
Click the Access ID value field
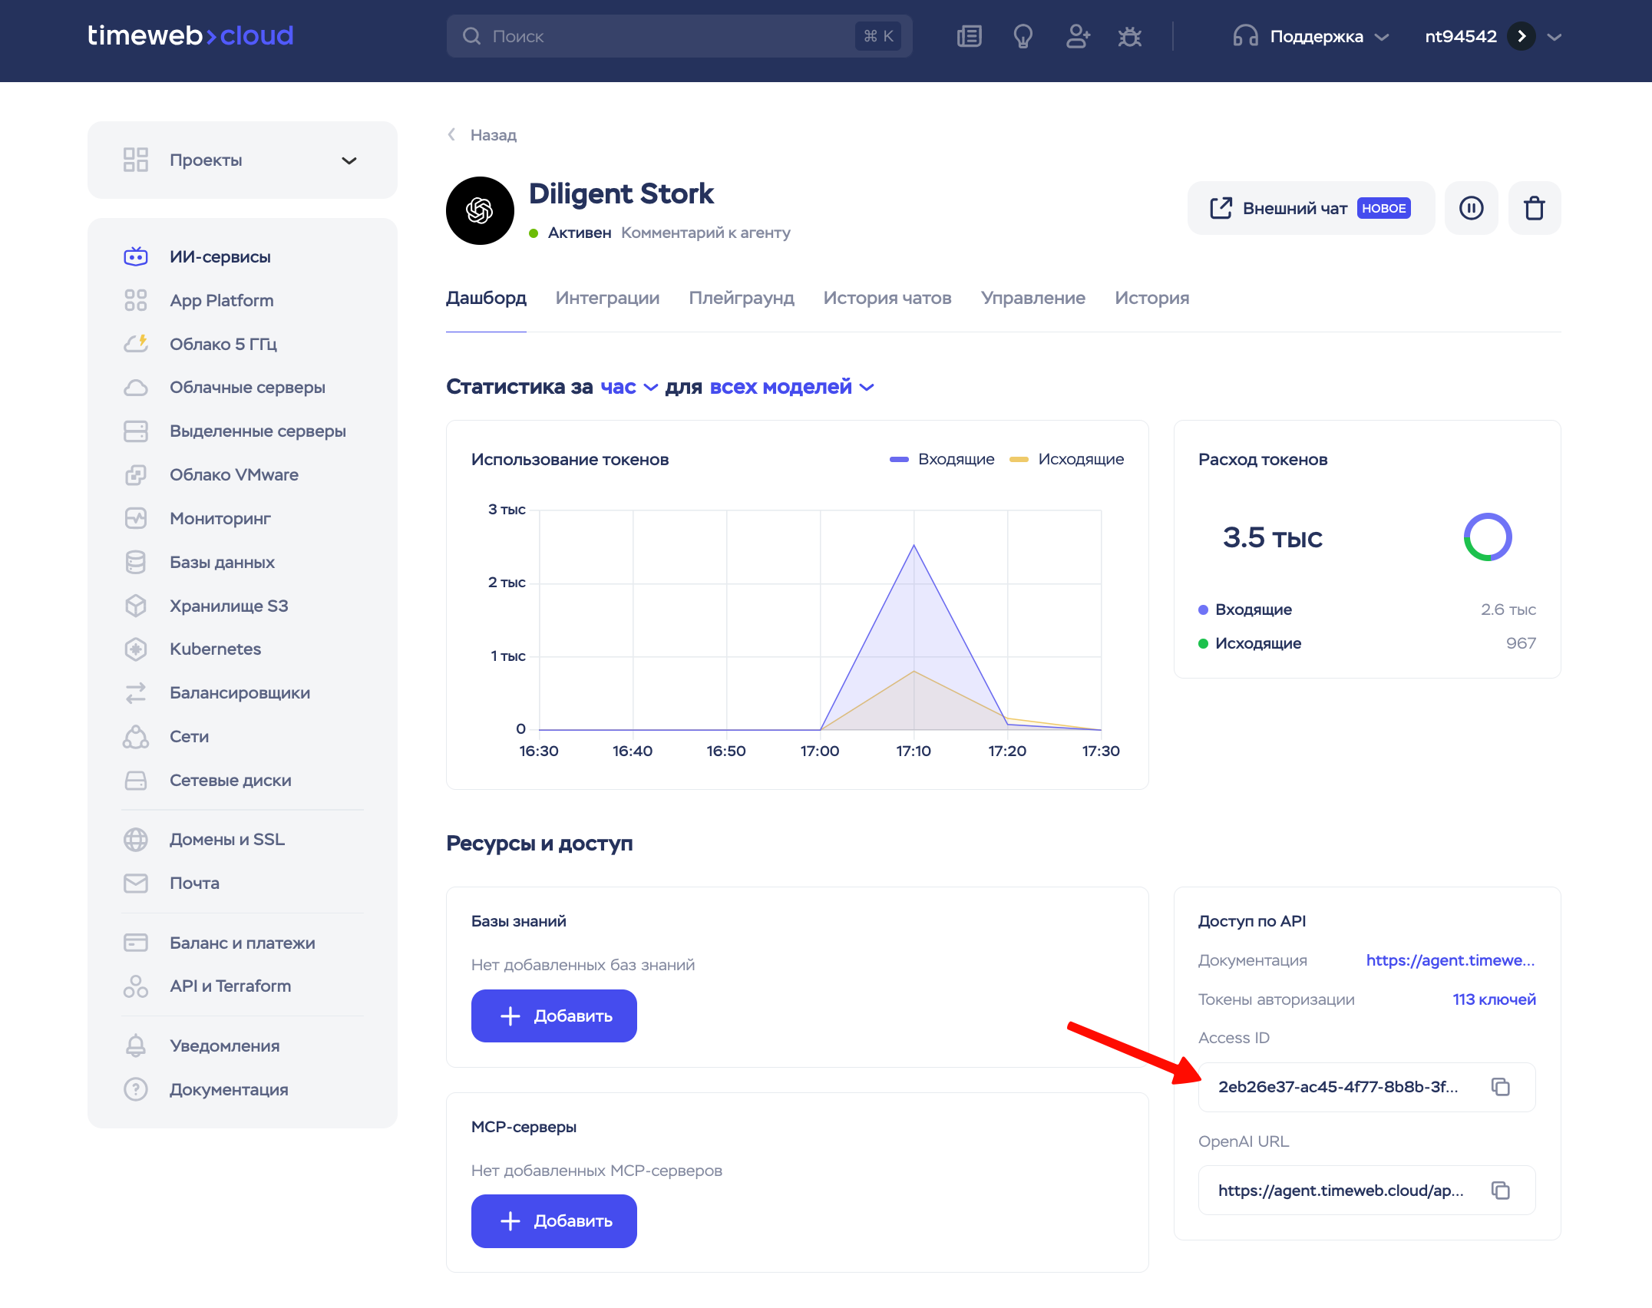[x=1366, y=1087]
